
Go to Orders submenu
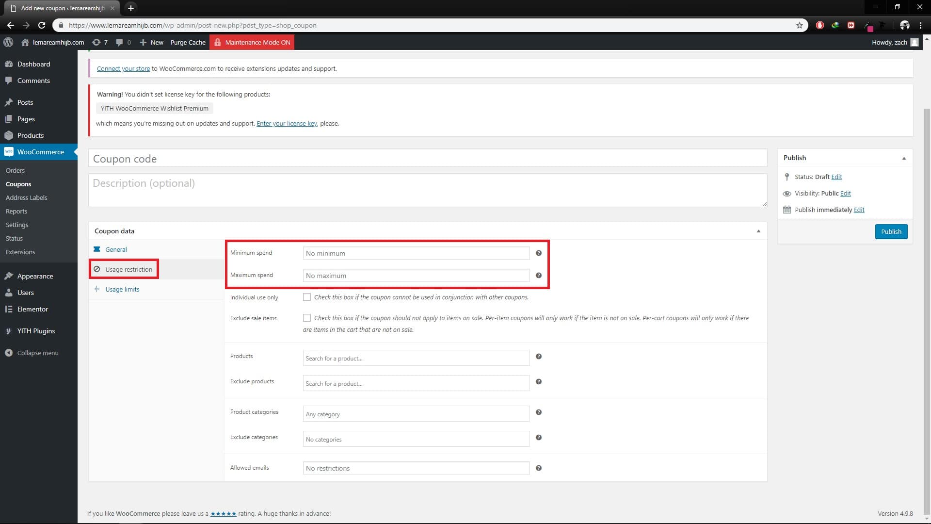coord(15,170)
